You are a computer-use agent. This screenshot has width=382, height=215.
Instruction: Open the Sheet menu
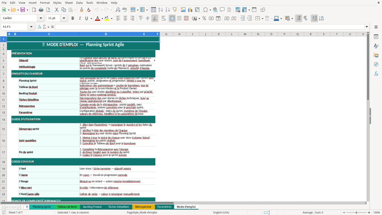[69, 3]
